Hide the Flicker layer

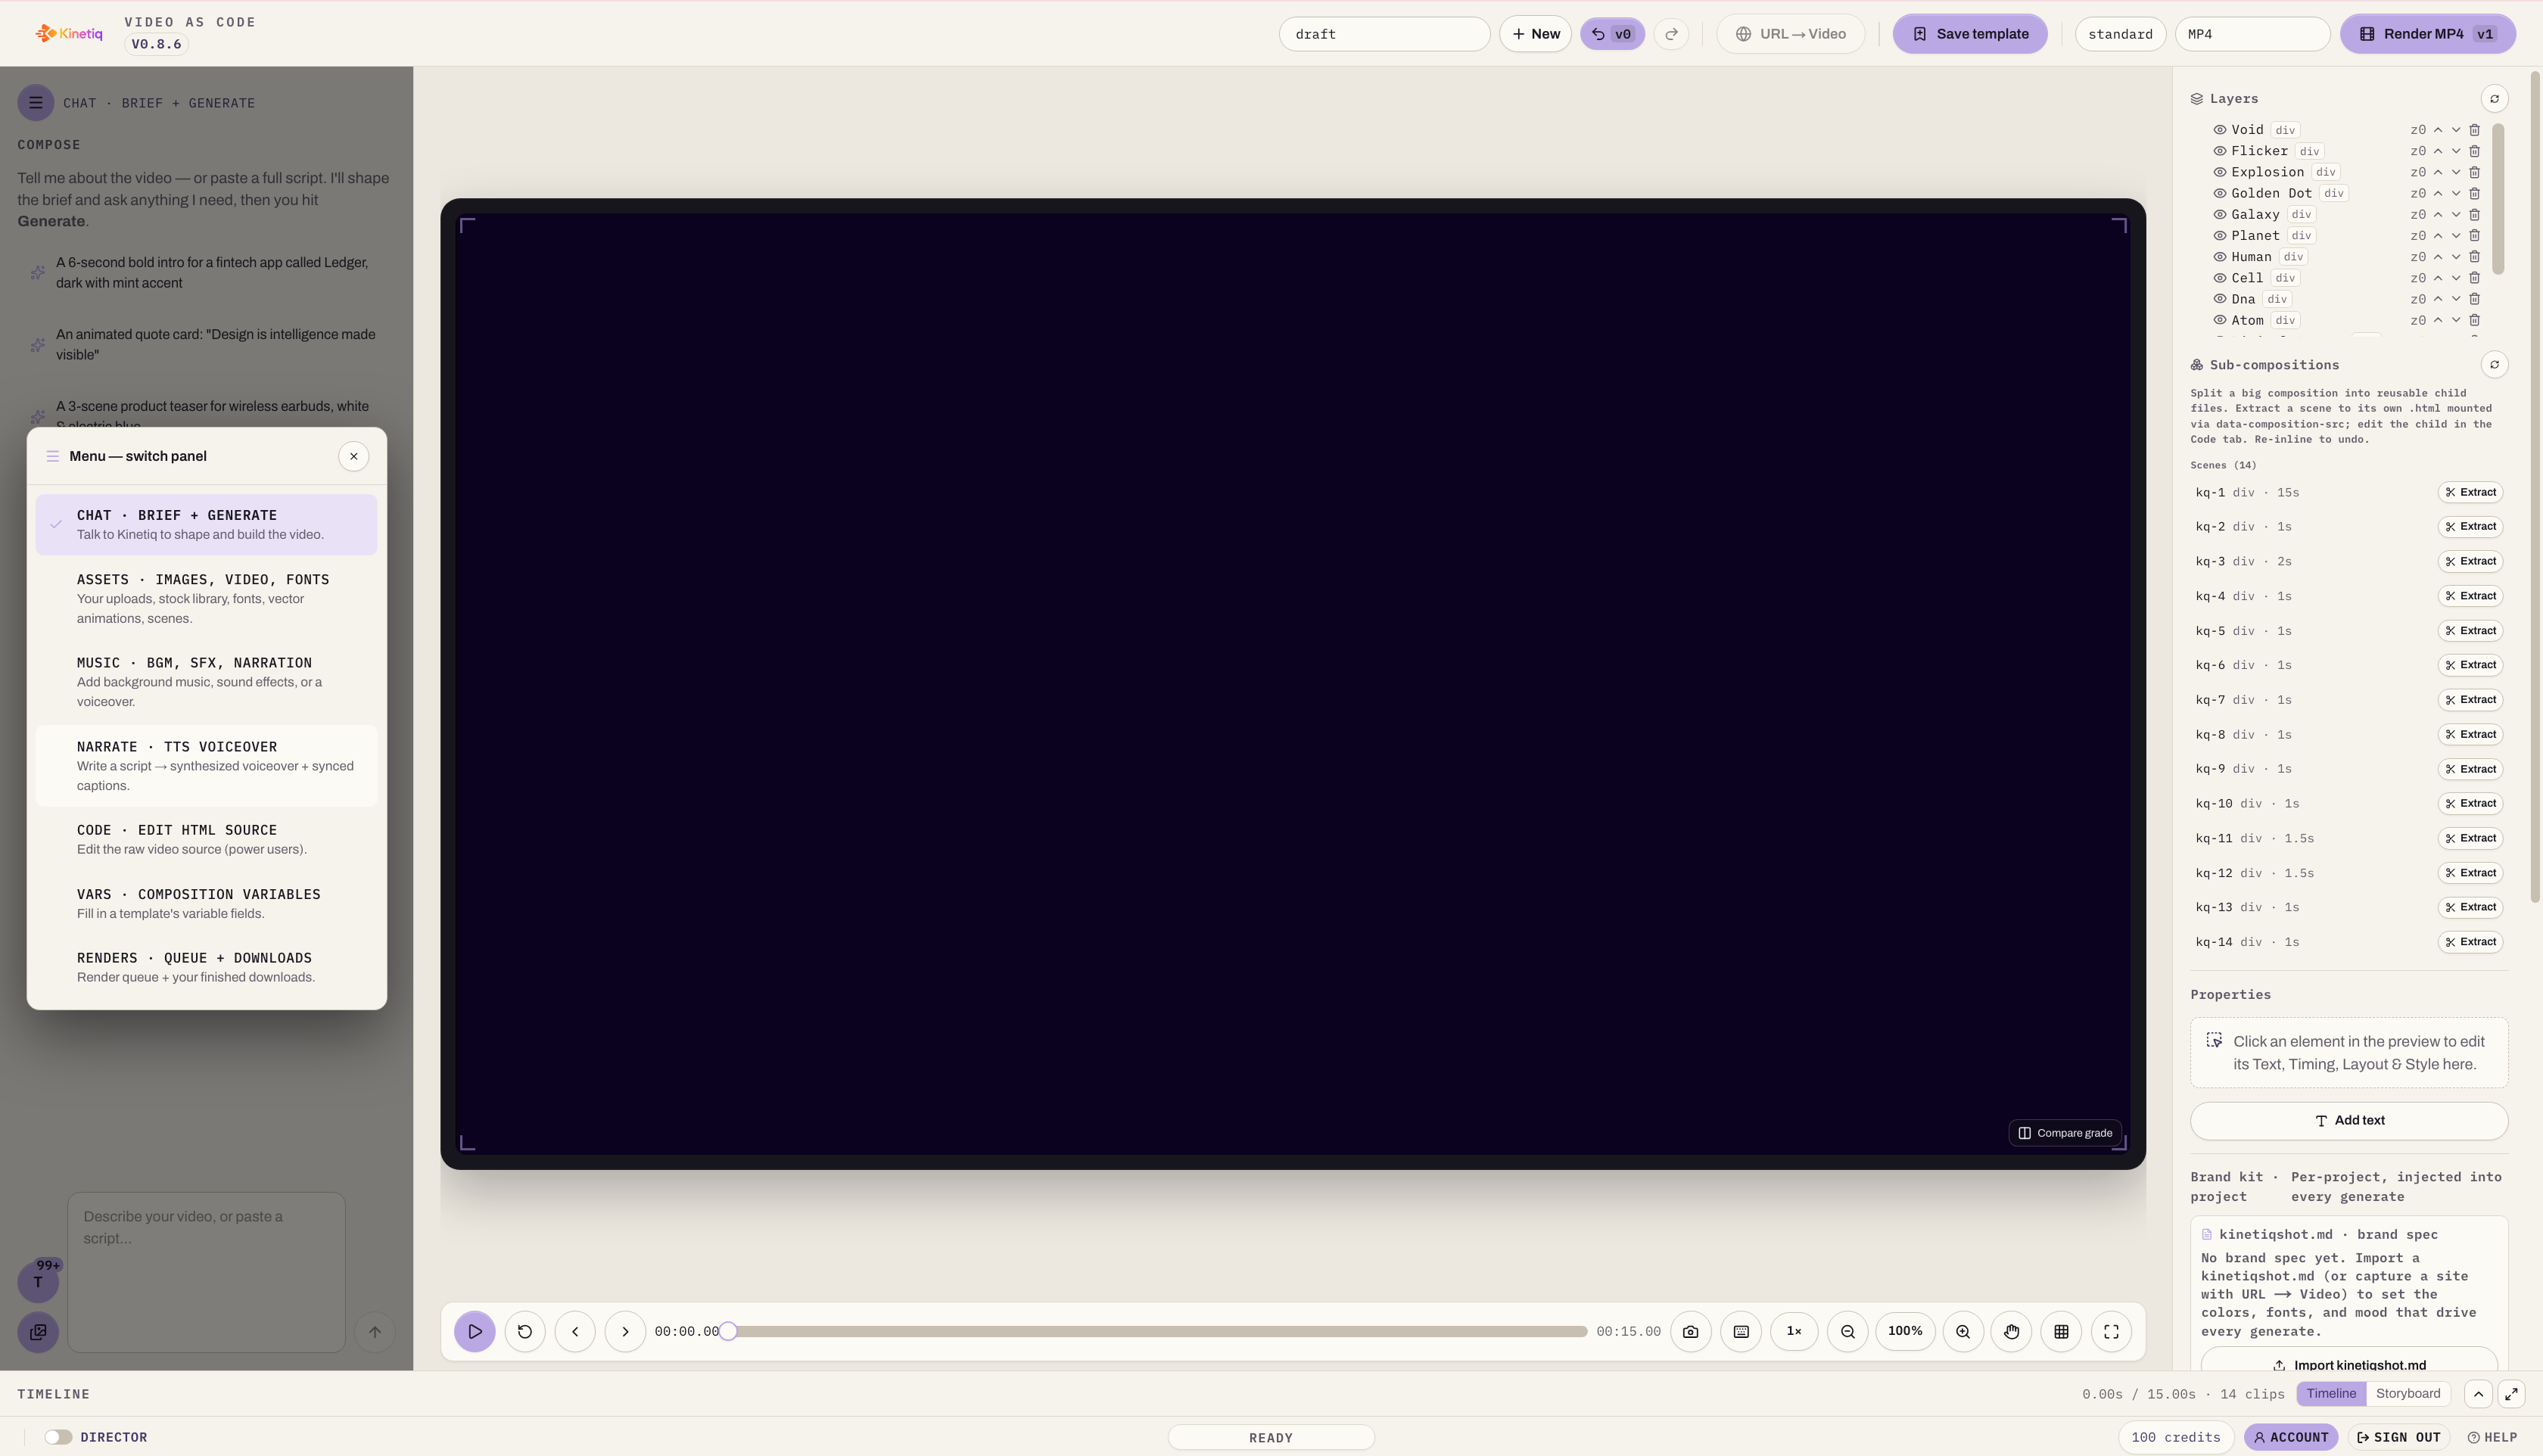tap(2219, 151)
